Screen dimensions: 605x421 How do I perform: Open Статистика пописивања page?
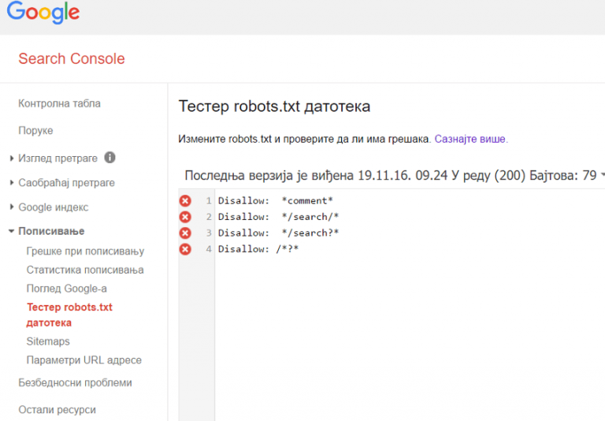click(85, 270)
